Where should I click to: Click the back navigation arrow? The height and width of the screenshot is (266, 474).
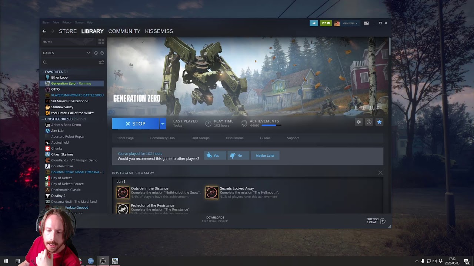click(x=44, y=31)
